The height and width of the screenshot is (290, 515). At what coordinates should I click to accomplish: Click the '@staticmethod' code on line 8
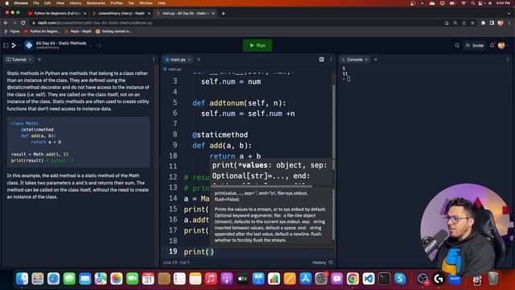point(220,135)
